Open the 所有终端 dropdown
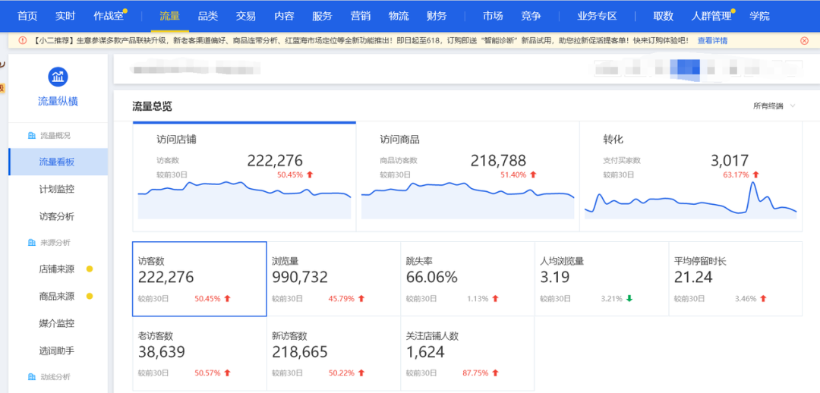This screenshot has height=393, width=820. pyautogui.click(x=774, y=106)
